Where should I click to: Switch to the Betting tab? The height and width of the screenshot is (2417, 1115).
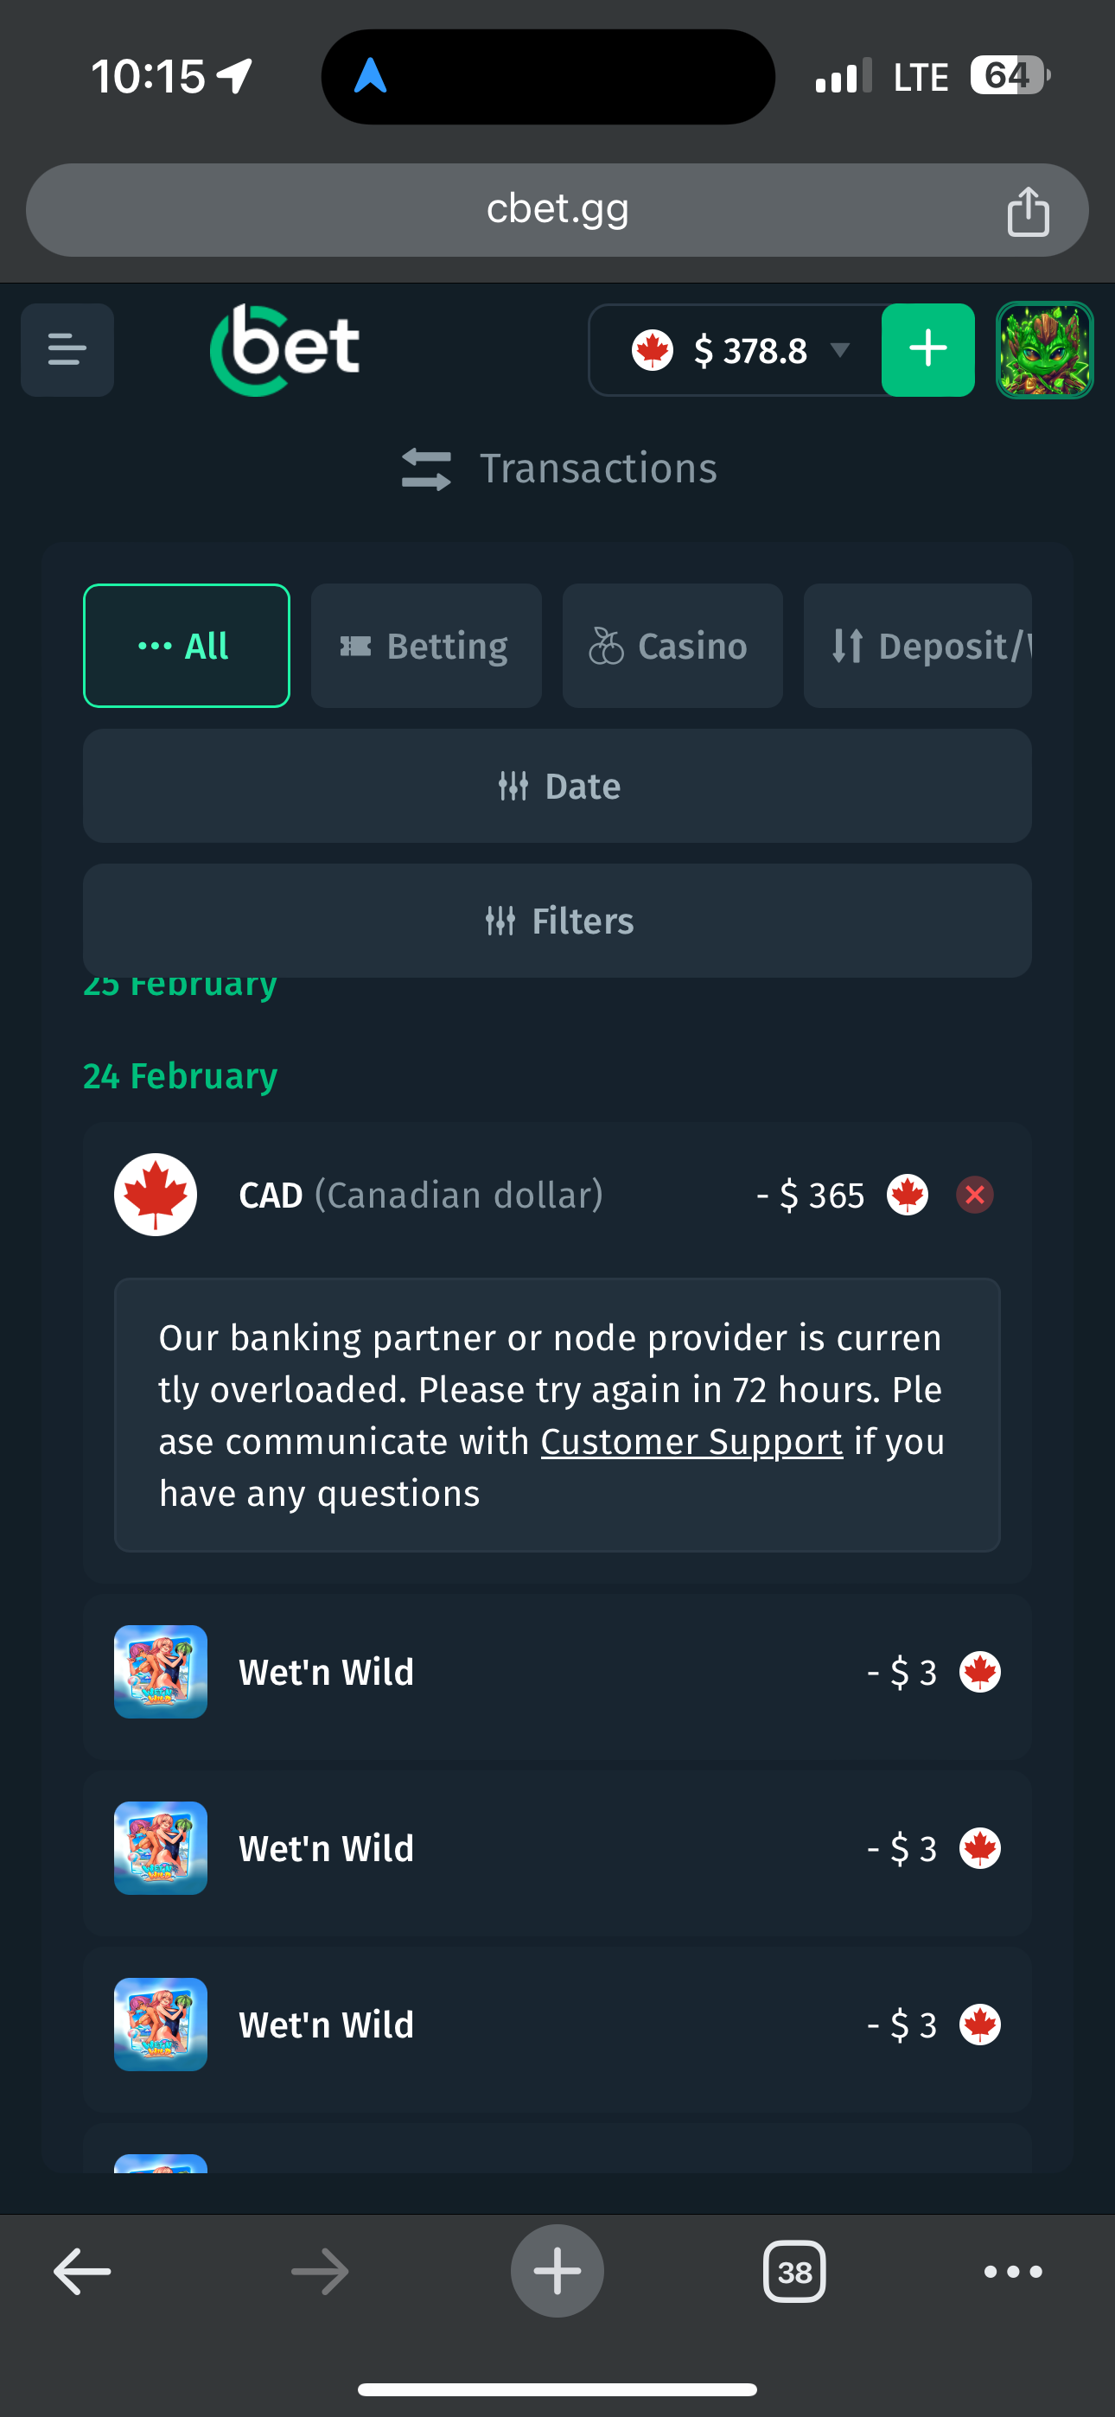point(426,646)
